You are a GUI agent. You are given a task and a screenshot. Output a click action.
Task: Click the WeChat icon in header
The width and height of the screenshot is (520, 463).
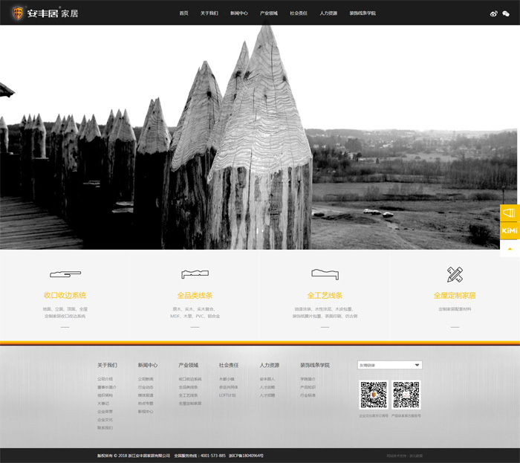click(x=506, y=13)
